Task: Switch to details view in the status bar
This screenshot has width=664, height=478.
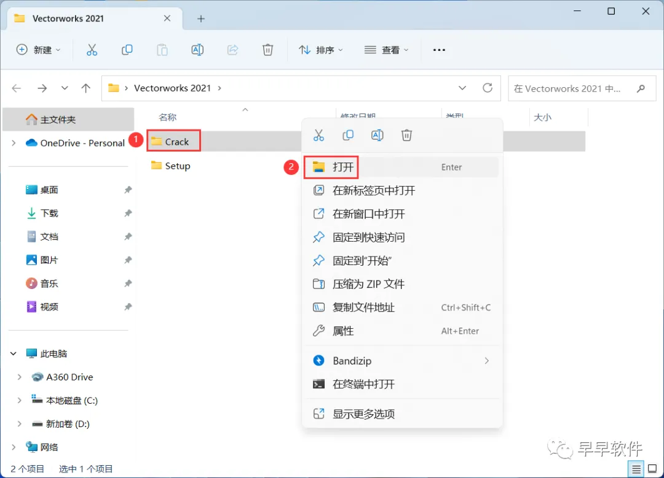Action: click(636, 469)
